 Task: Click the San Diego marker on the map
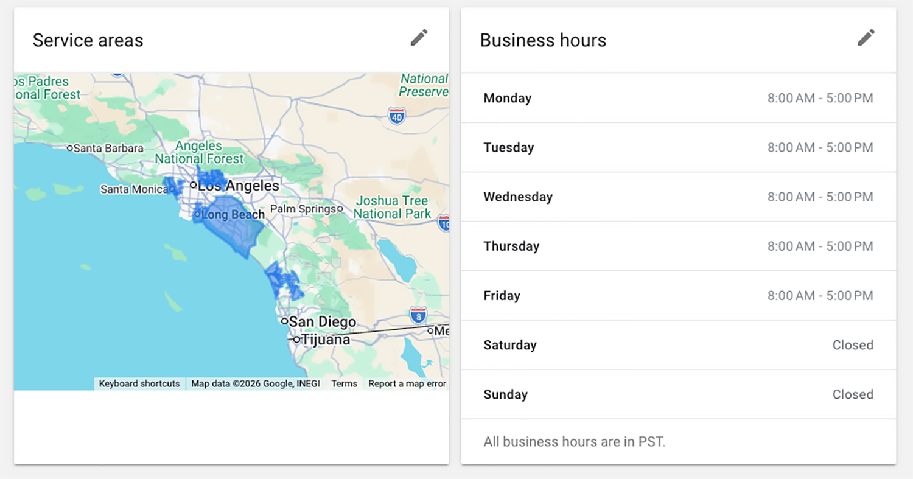(285, 320)
